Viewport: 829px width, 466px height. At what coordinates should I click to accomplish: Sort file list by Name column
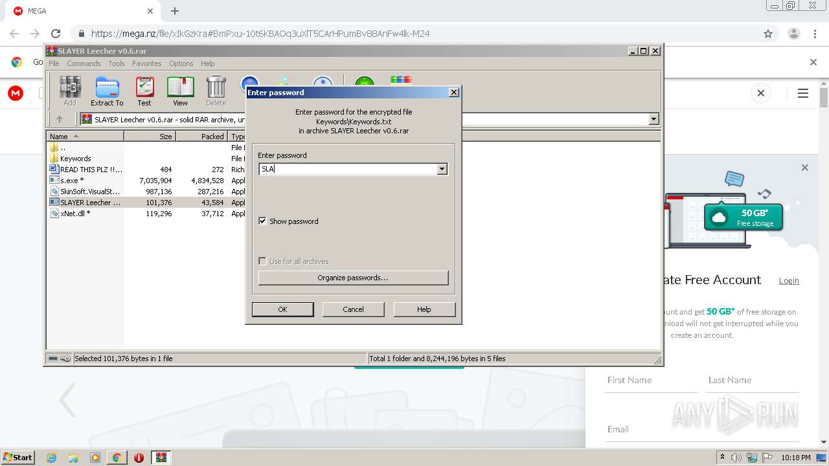[85, 136]
